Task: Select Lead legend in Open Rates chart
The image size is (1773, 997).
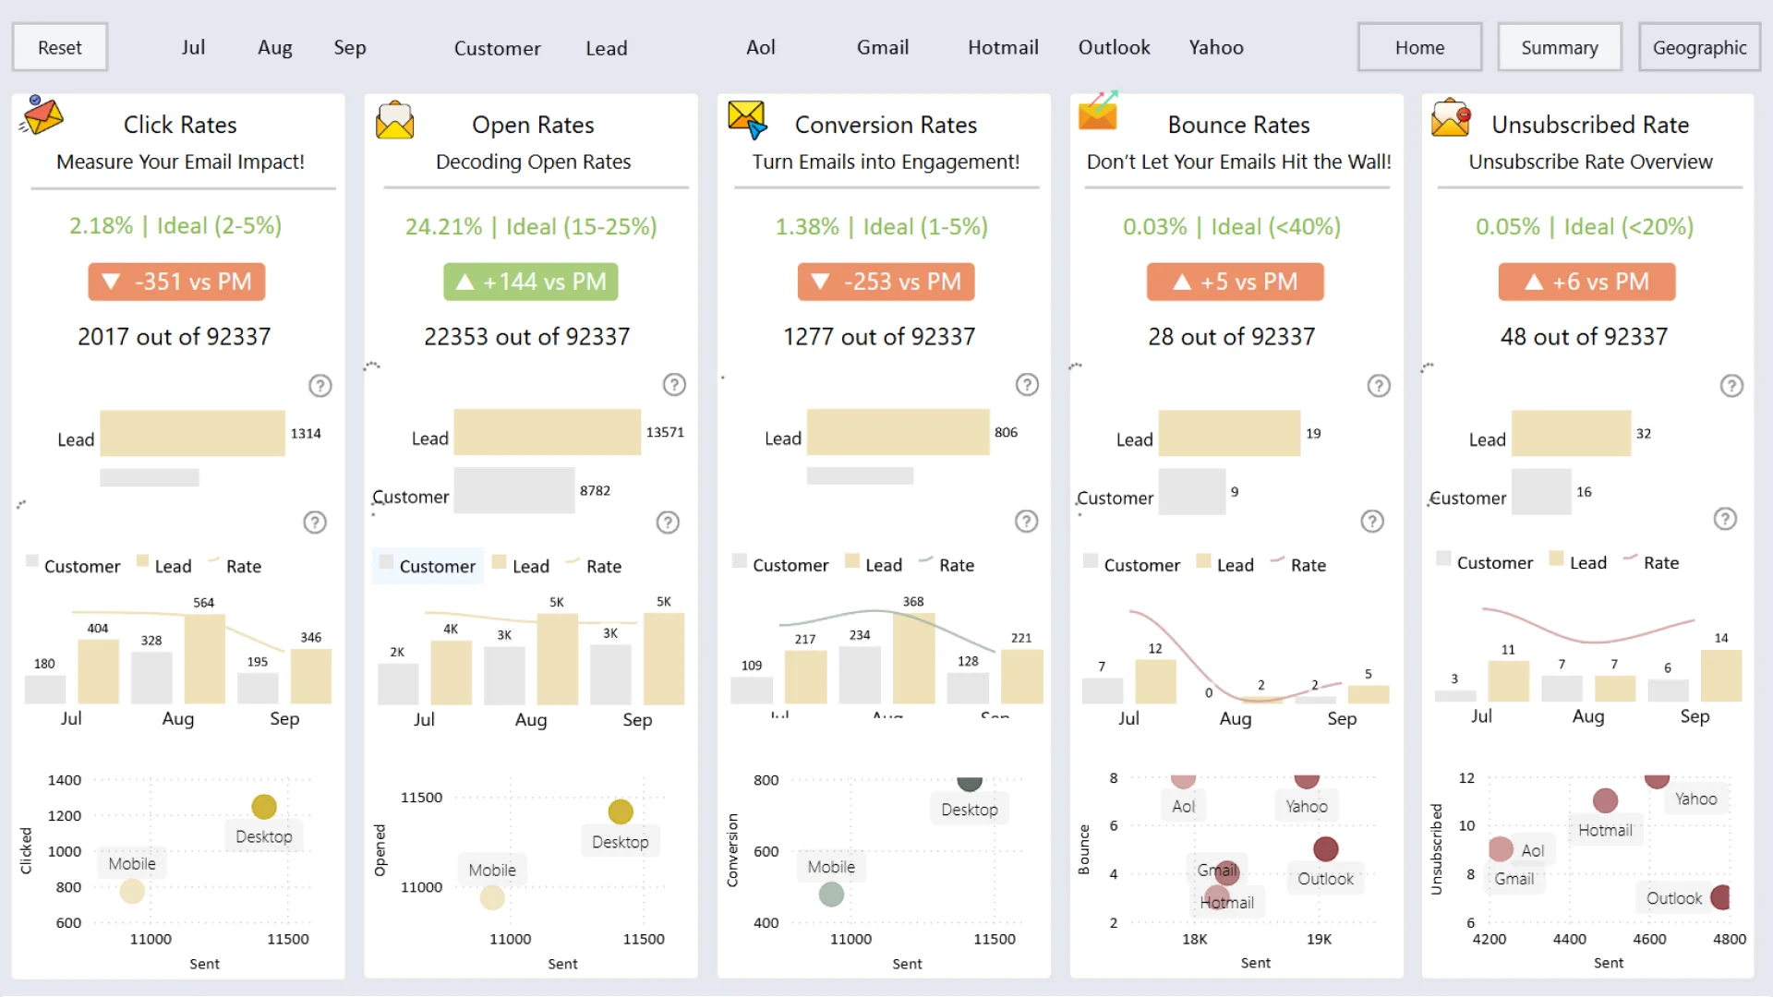Action: [522, 566]
